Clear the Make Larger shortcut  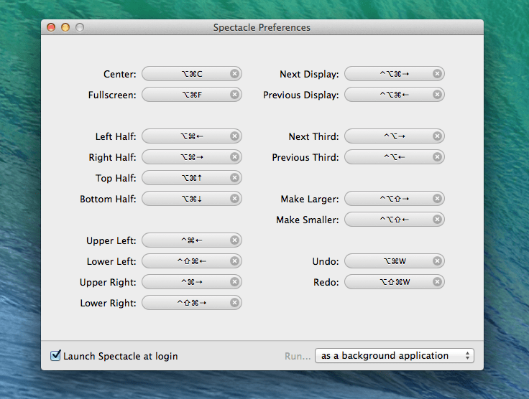[x=437, y=199]
